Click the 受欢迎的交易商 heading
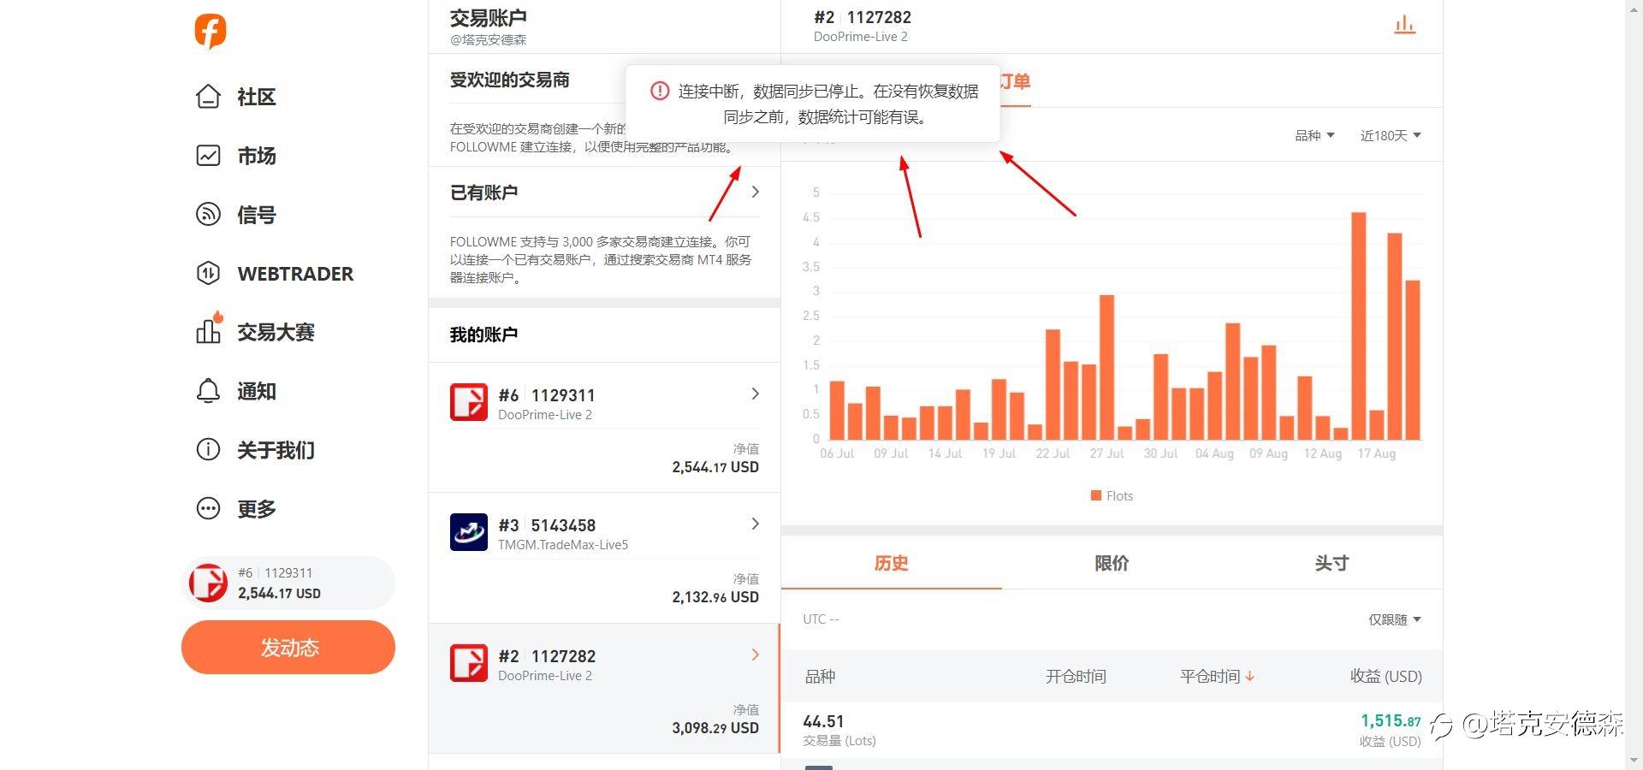Viewport: 1643px width, 770px height. [510, 80]
